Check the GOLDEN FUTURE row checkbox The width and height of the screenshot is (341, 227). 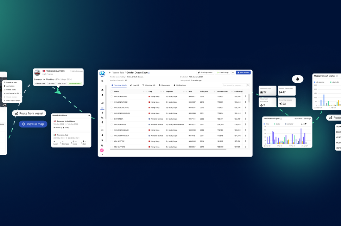(112, 102)
